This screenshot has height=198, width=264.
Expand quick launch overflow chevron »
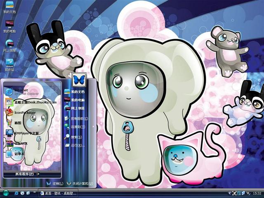[35, 192]
